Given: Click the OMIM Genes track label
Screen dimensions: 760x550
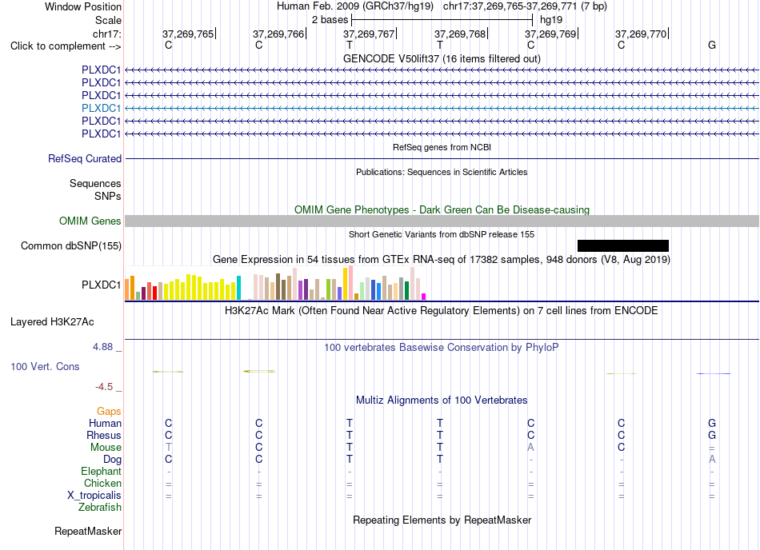Looking at the screenshot, I should pyautogui.click(x=90, y=221).
